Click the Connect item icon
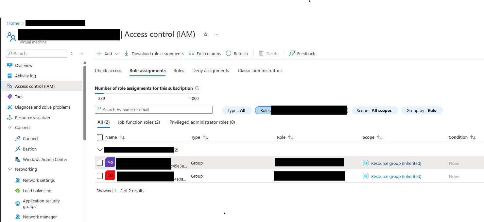 tap(18, 138)
